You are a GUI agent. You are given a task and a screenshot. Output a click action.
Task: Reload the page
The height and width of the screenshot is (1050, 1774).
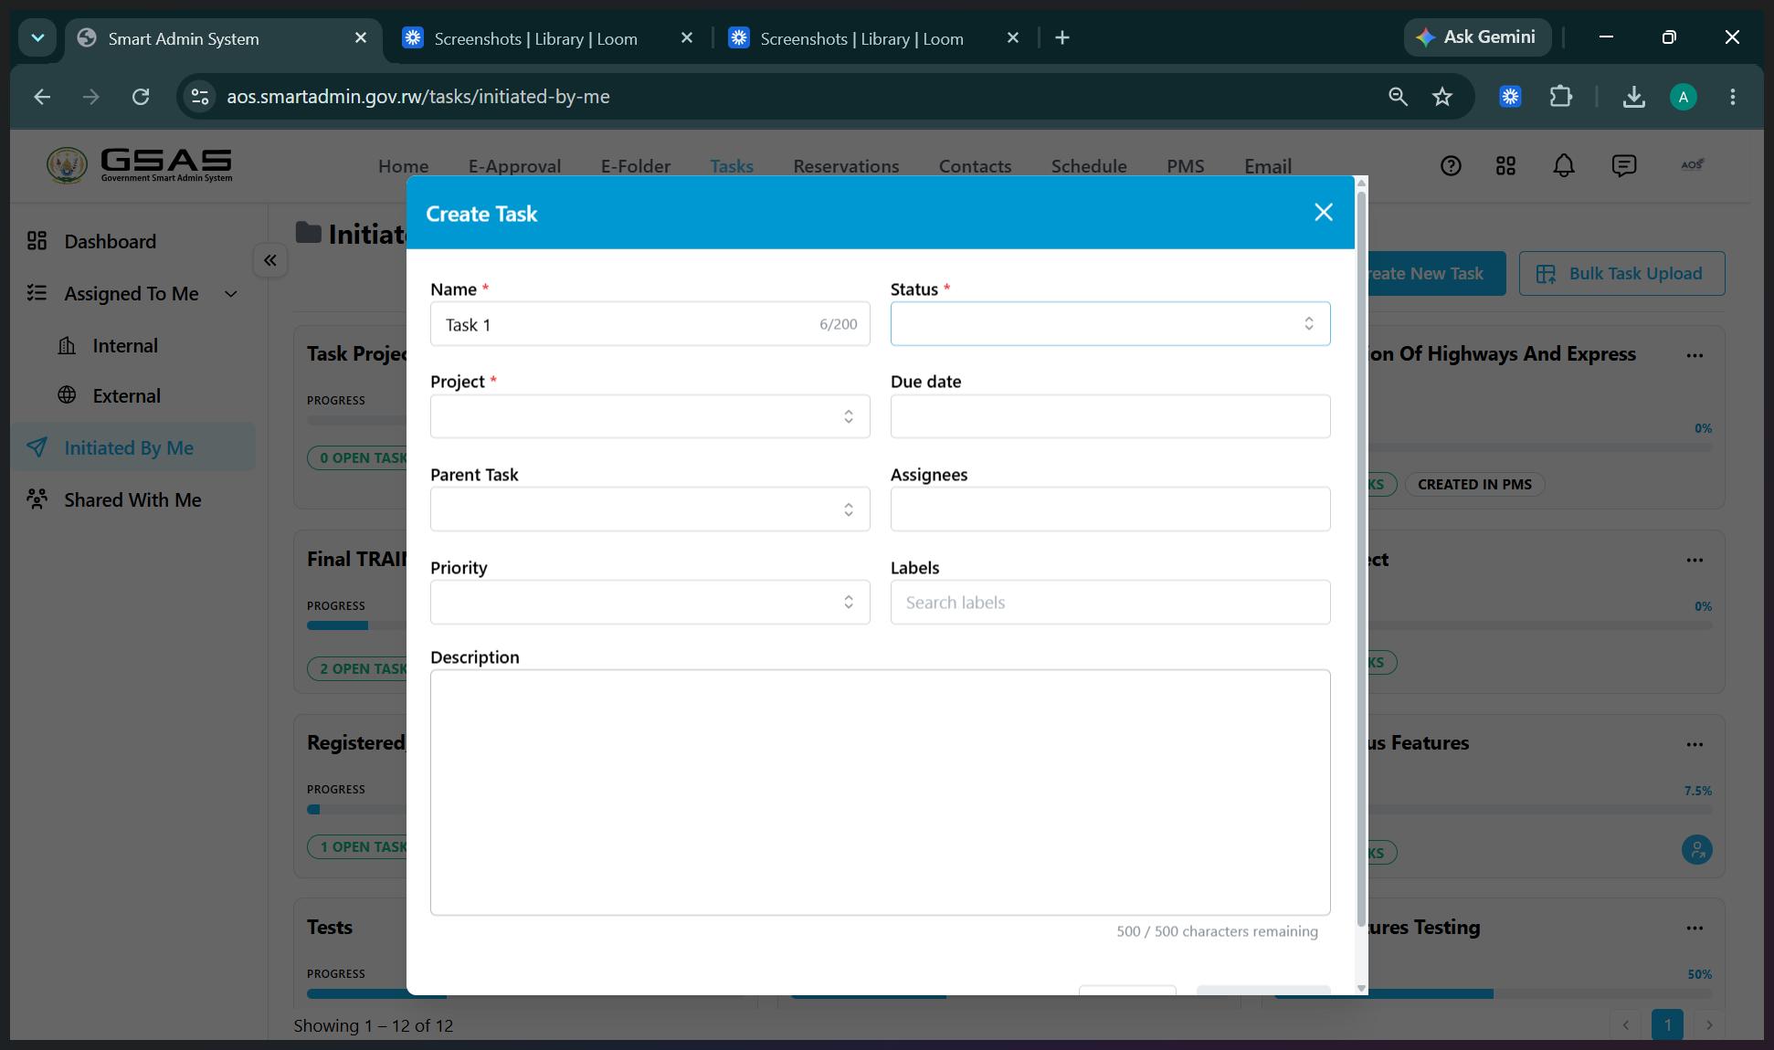pyautogui.click(x=140, y=97)
